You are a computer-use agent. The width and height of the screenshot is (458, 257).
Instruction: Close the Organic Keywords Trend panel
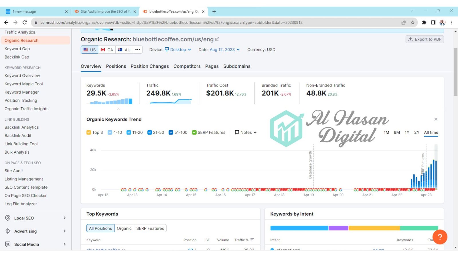(x=436, y=119)
